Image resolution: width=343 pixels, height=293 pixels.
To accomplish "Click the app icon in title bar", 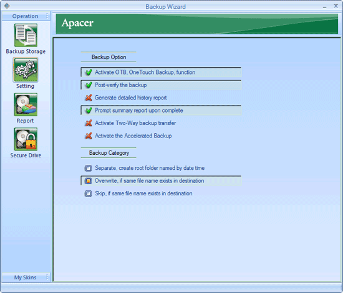I will tap(7, 6).
